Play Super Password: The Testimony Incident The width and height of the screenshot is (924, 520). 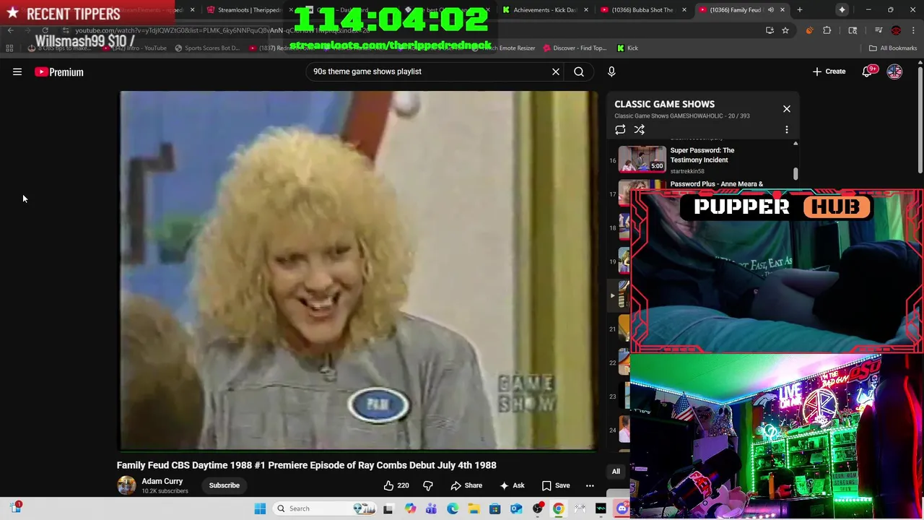(702, 155)
